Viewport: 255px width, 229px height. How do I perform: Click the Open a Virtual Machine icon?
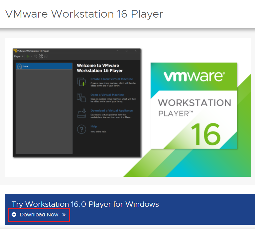coord(81,98)
